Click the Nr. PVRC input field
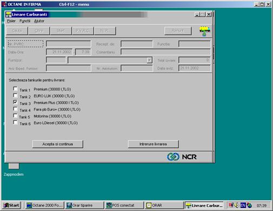Screen dimensions: 273x211 point(69,44)
